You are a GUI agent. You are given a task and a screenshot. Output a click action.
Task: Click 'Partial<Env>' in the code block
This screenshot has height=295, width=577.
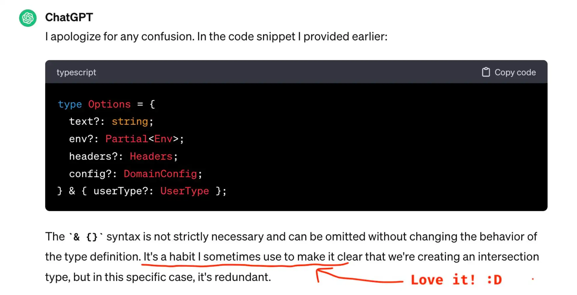142,139
